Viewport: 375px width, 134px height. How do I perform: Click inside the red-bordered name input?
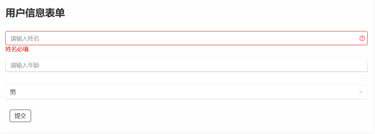click(186, 38)
